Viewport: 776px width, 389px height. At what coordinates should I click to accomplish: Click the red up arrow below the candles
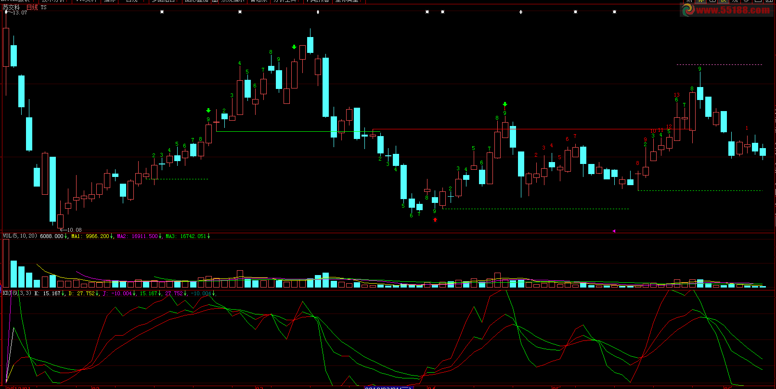(x=435, y=220)
